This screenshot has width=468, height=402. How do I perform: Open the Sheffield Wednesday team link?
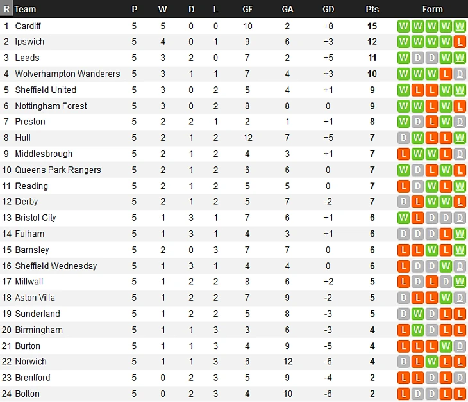click(56, 266)
